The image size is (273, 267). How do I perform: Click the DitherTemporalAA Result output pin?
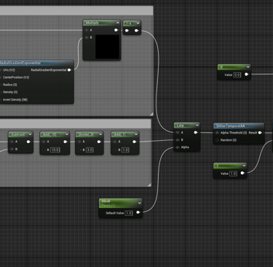click(260, 133)
